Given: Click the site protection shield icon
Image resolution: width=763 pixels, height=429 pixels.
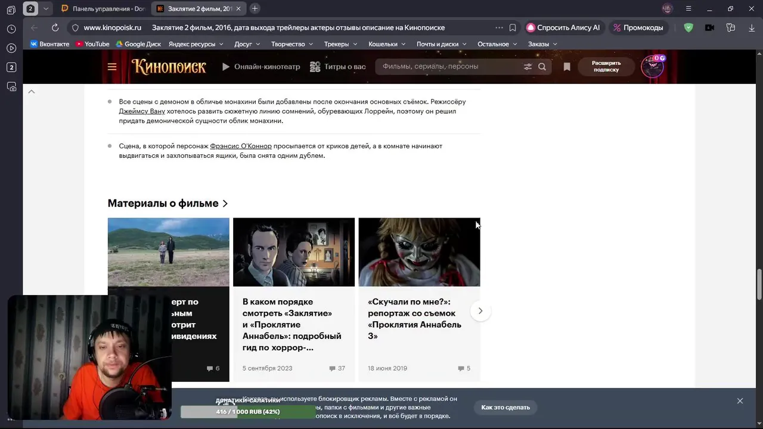Looking at the screenshot, I should coord(75,27).
